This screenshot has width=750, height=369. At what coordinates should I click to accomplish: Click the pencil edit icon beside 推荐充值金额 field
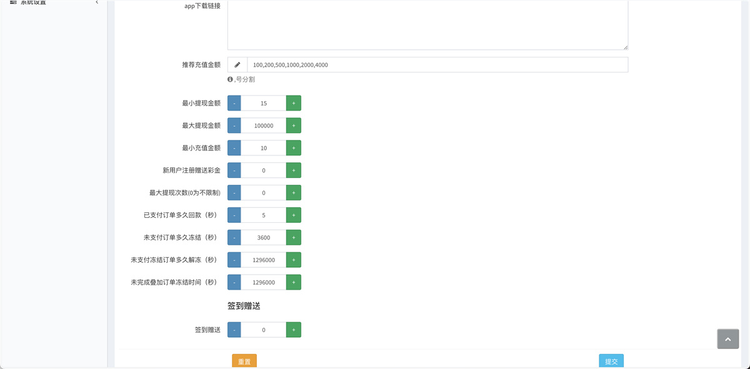pos(237,64)
